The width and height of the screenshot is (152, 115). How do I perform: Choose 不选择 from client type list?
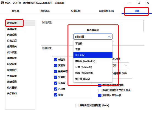point(93,43)
